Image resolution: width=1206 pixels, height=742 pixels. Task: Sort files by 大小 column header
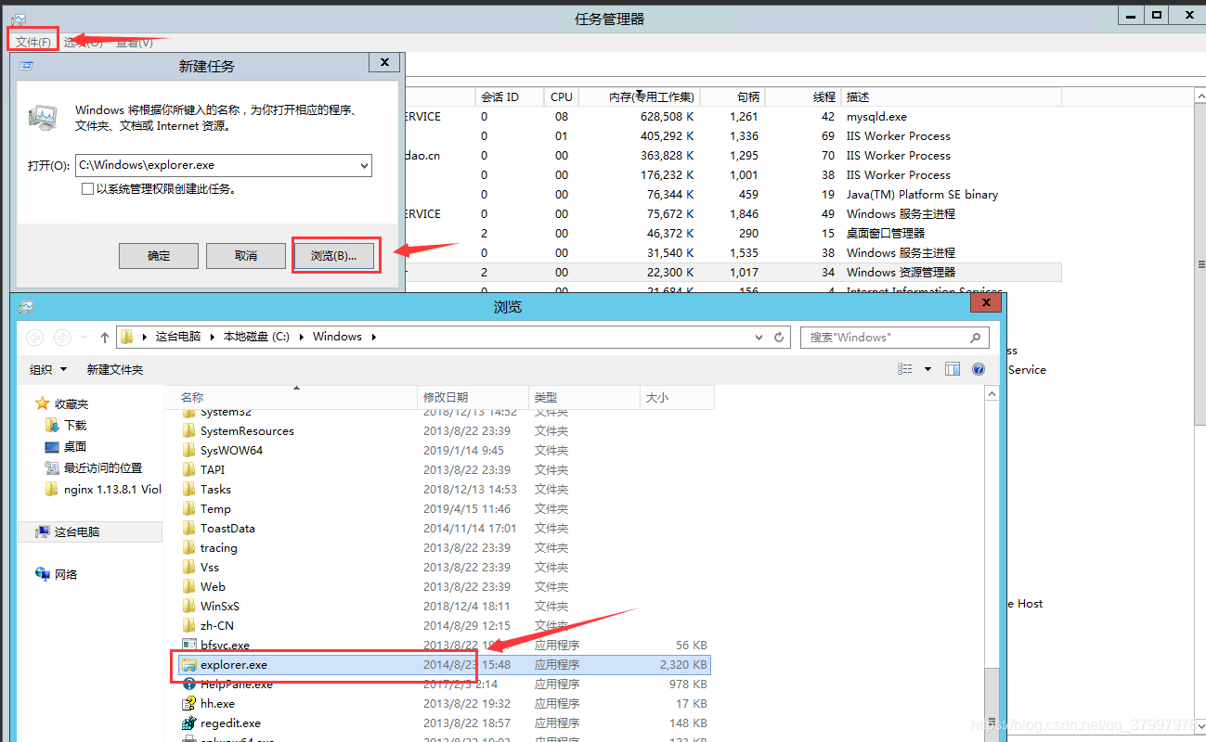[x=677, y=397]
